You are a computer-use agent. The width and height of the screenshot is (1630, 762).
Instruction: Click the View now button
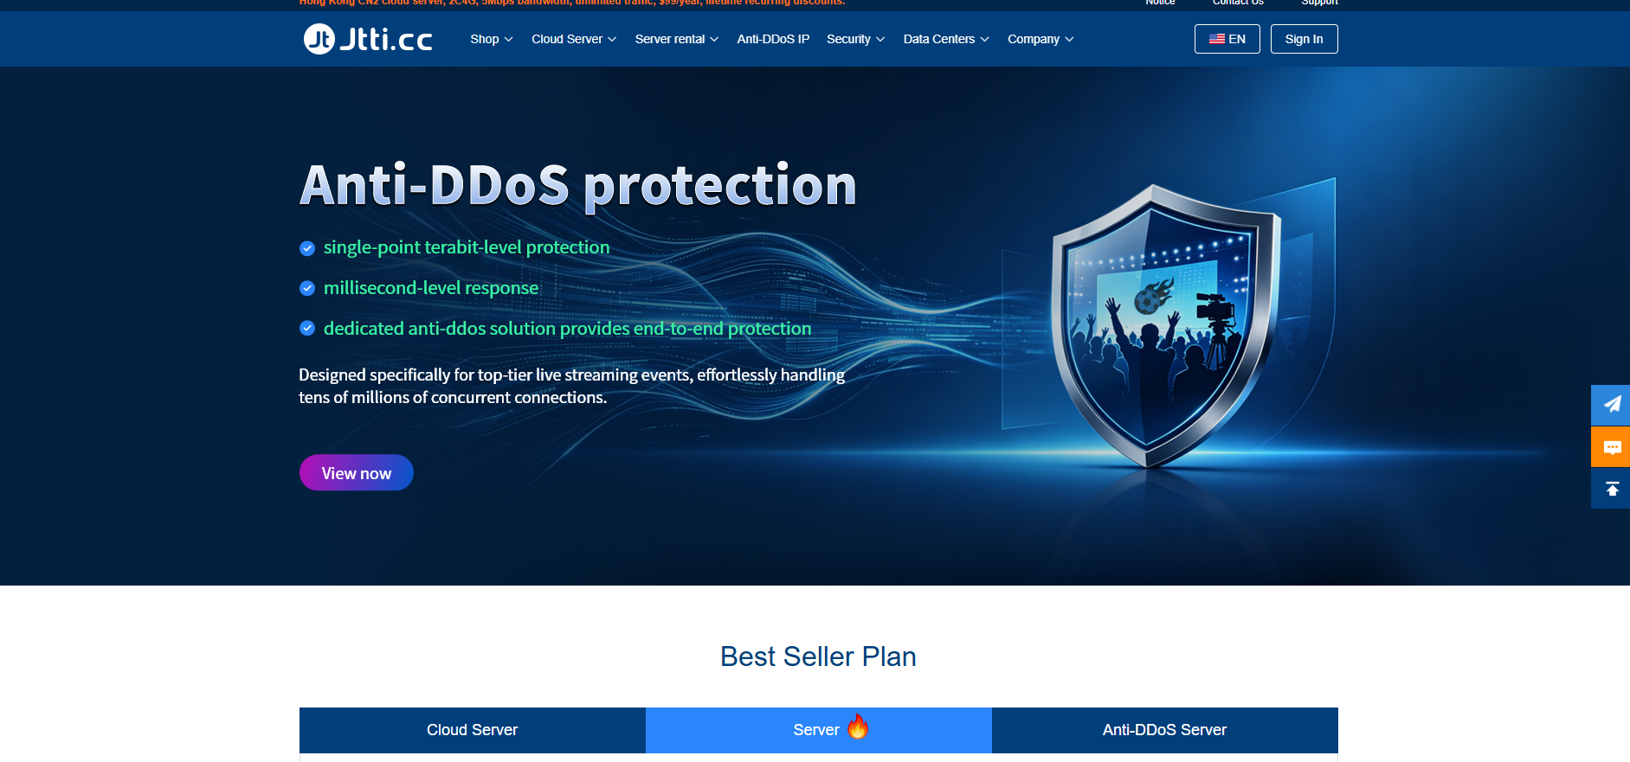357,472
